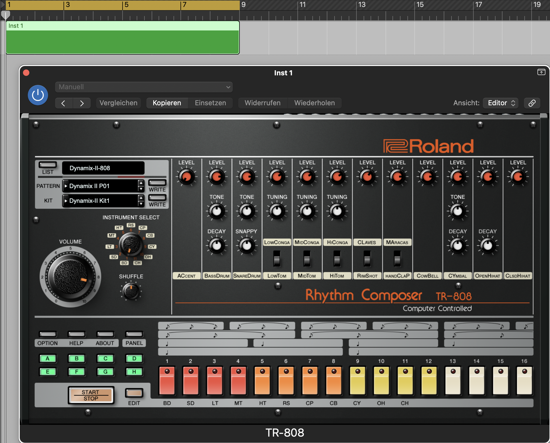Select pattern bank H
Image resolution: width=550 pixels, height=443 pixels.
(134, 372)
